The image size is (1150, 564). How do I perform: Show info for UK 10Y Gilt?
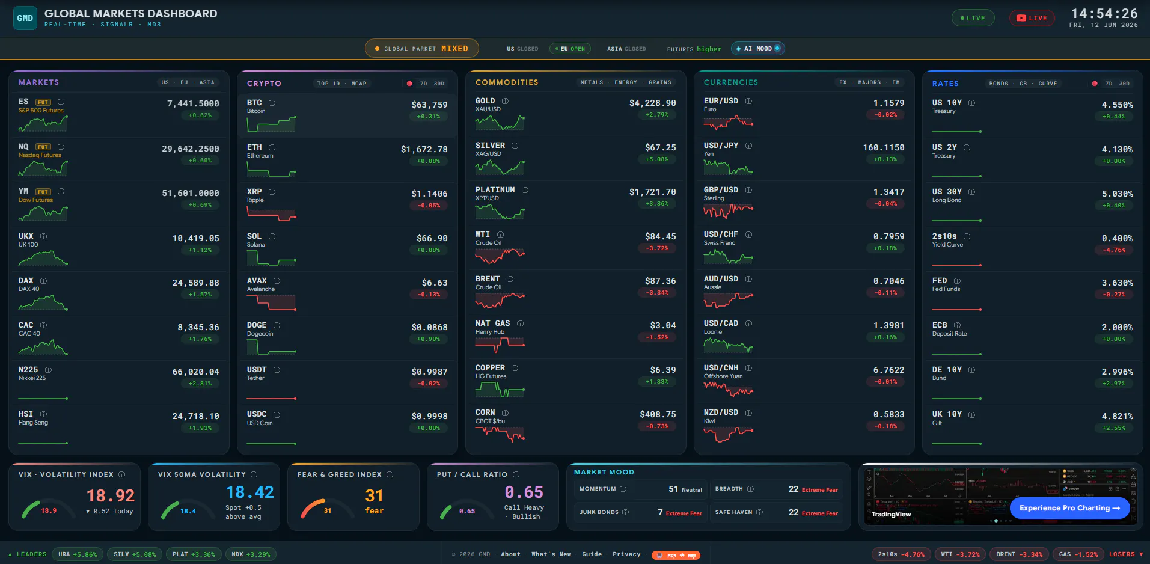tap(971, 414)
